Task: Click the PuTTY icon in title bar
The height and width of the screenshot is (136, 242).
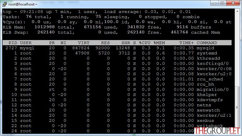Action: (4, 4)
